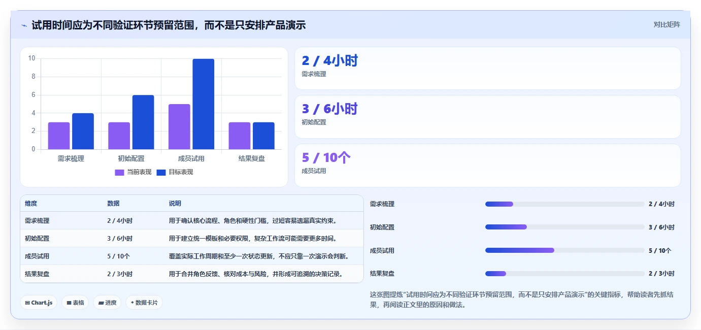The width and height of the screenshot is (701, 330).
Task: Click the 初始配置 chart axis label
Action: [x=131, y=158]
